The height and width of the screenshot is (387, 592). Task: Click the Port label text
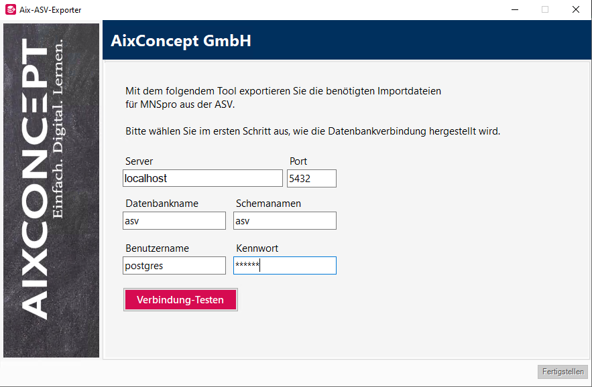298,161
